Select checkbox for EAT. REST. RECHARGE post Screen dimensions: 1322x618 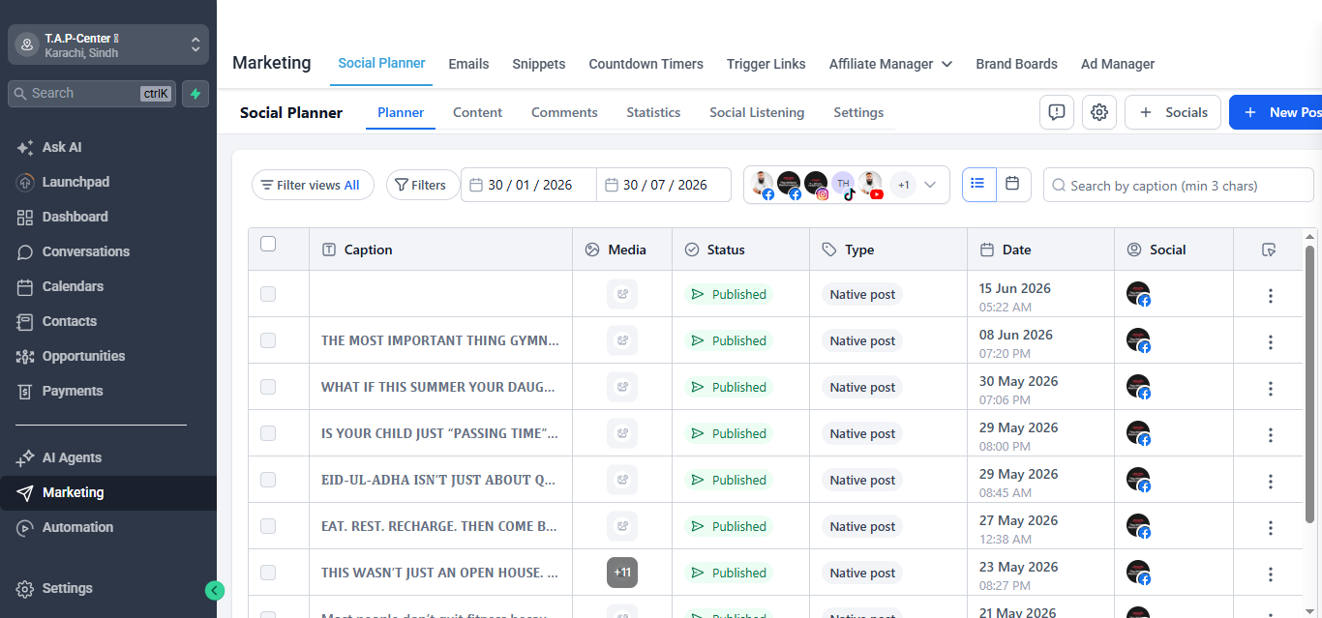click(x=268, y=526)
